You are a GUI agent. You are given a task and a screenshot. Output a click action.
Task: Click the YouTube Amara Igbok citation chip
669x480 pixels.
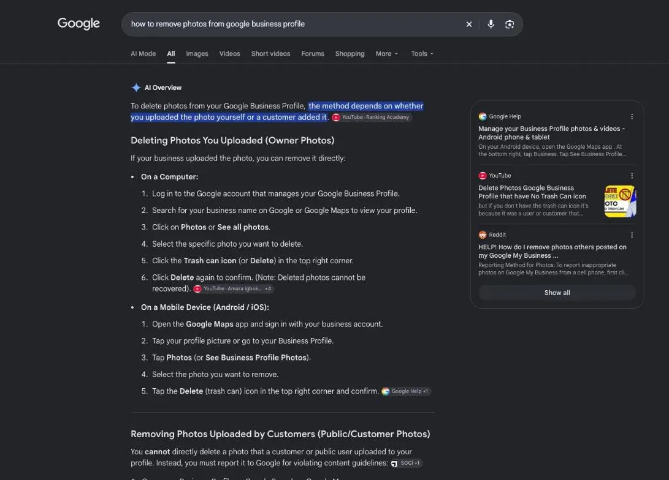[233, 289]
